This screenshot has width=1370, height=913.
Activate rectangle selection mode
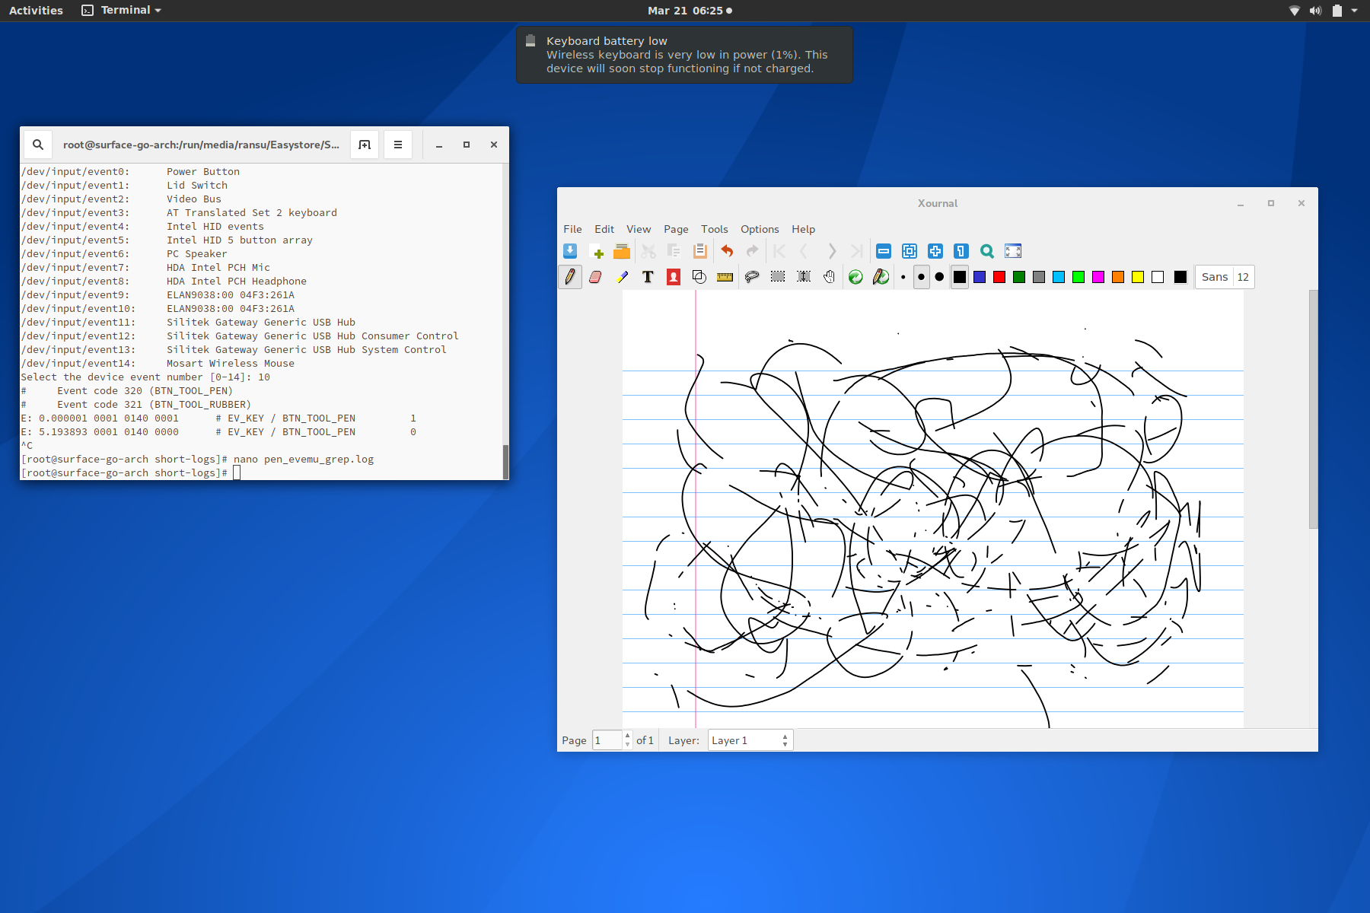click(x=779, y=277)
